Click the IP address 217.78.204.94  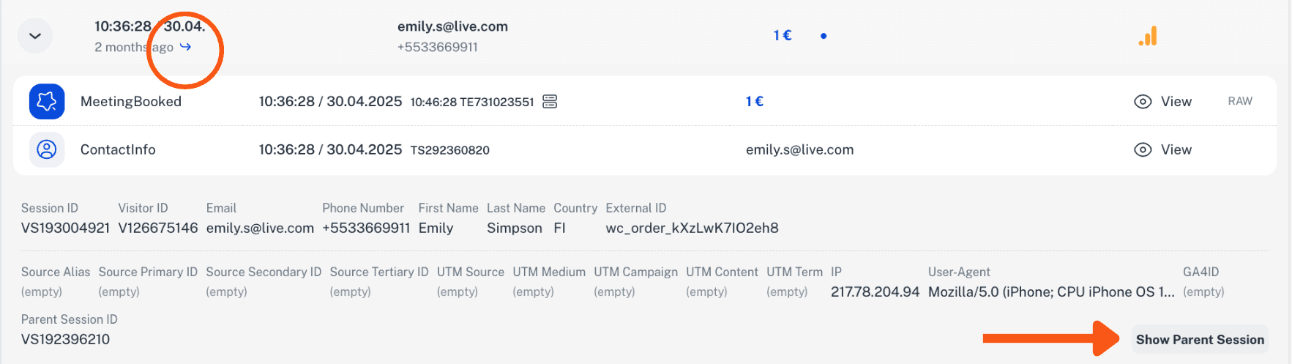coord(875,291)
